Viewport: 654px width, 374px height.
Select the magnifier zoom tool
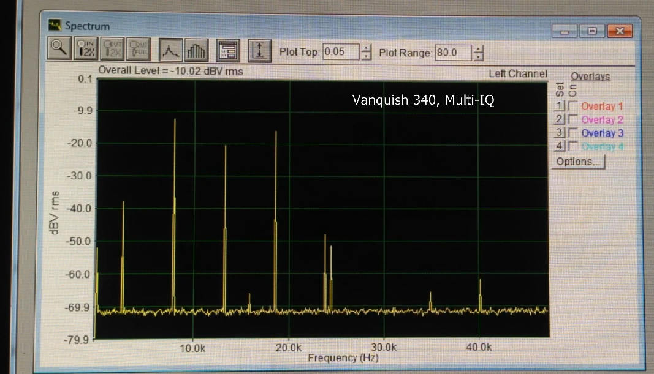pyautogui.click(x=59, y=49)
